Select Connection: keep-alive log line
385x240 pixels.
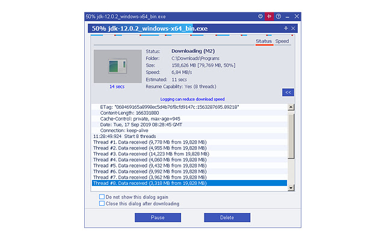189,131
